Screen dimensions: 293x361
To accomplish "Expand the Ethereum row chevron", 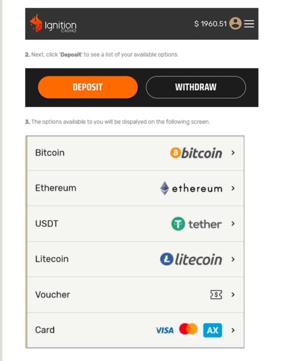I will 233,188.
